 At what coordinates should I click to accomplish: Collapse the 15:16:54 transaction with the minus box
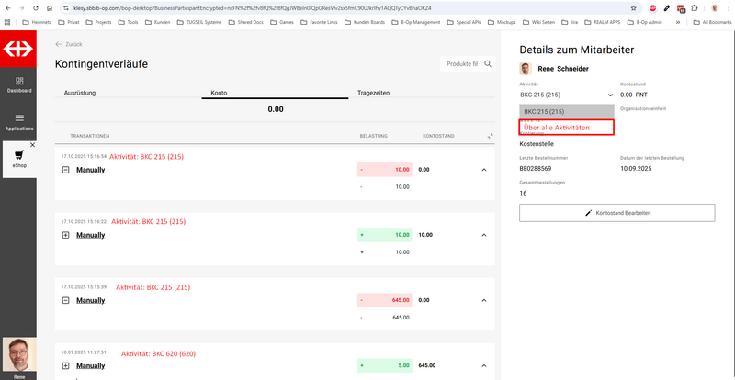(x=65, y=170)
